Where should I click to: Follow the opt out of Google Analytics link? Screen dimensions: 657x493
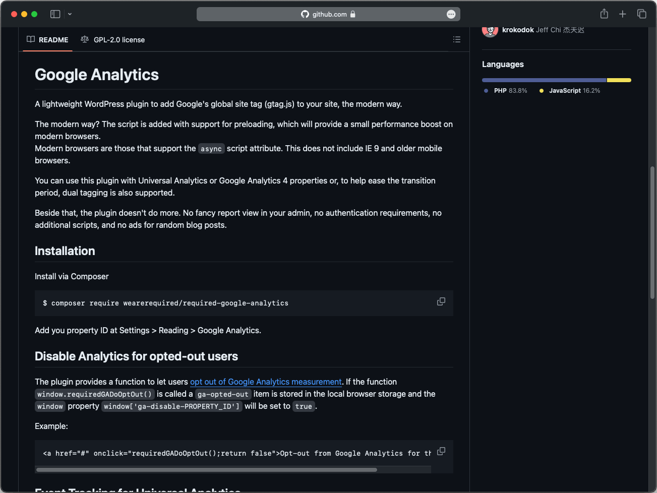point(265,382)
